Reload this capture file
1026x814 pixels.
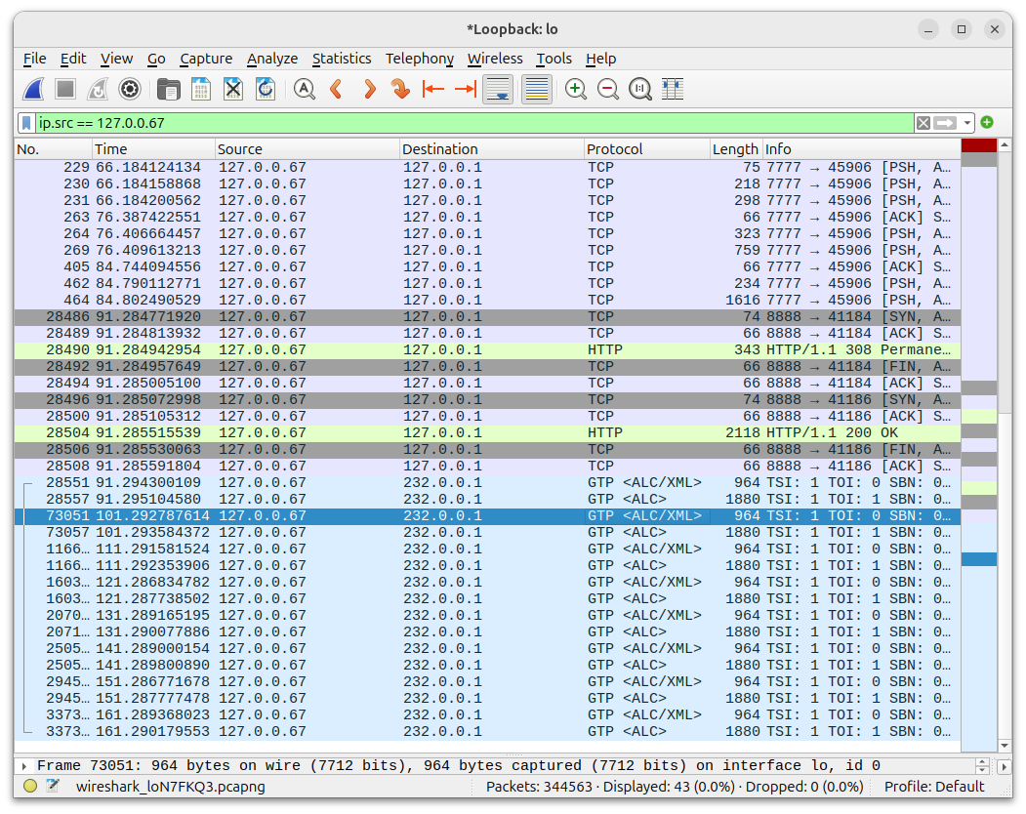pyautogui.click(x=265, y=89)
